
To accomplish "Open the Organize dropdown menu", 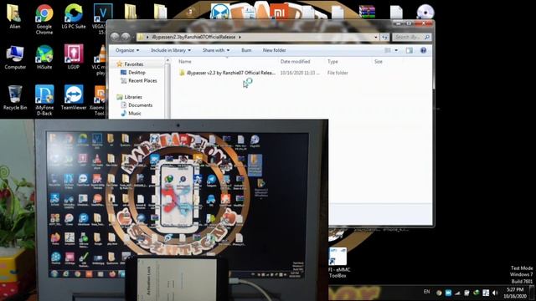I will coord(127,50).
